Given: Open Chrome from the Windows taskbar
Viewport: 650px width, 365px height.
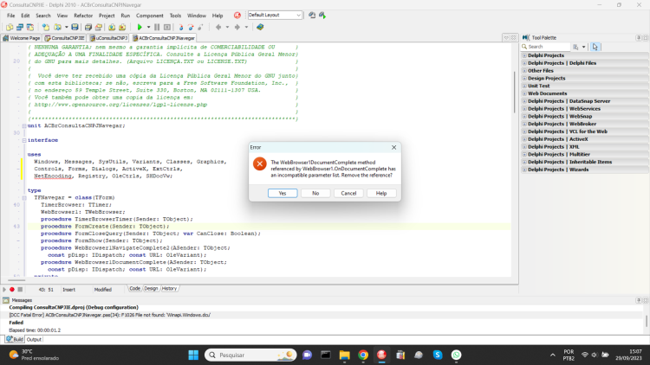Looking at the screenshot, I should [363, 355].
